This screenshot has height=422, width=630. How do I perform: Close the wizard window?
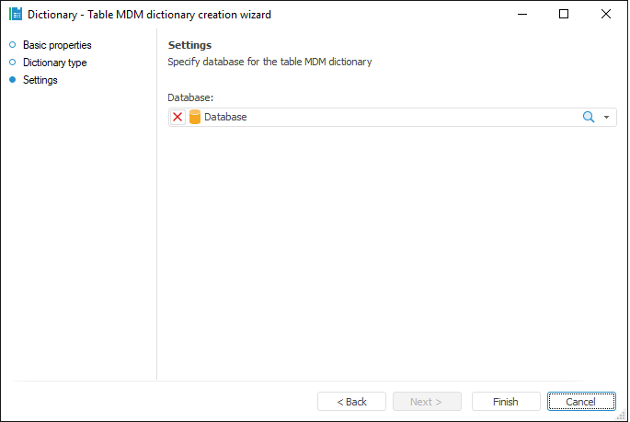point(605,15)
